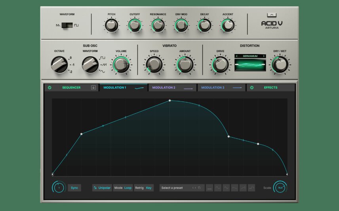The width and height of the screenshot is (339, 211).
Task: Open the Germanium distortion type list
Action: click(x=250, y=56)
